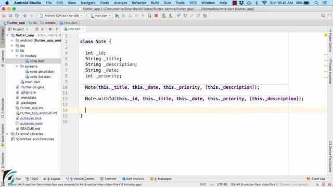Open the Terminal tool window

pos(108,179)
